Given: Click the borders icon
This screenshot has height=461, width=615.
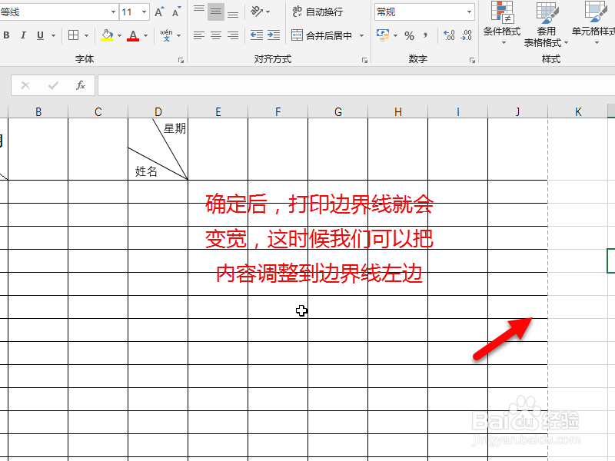Looking at the screenshot, I should point(73,35).
